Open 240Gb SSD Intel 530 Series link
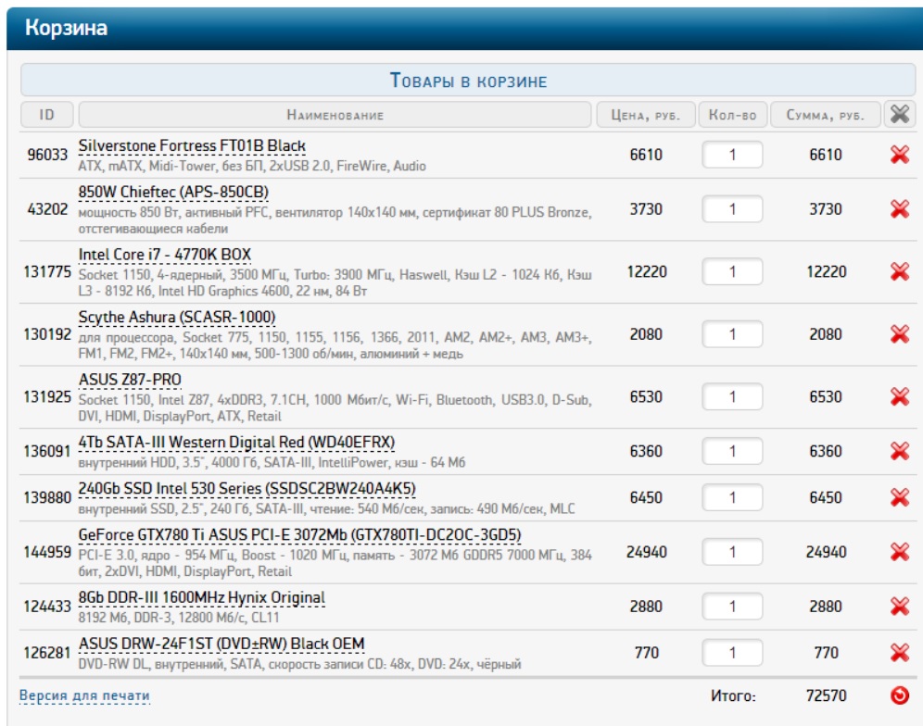The height and width of the screenshot is (726, 923). click(x=247, y=489)
